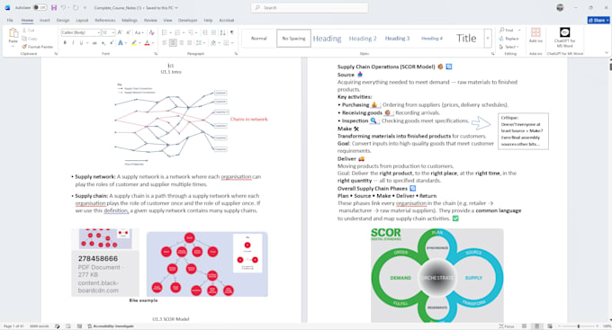Image resolution: width=612 pixels, height=330 pixels.
Task: Cut the selection
Action: pos(29,31)
